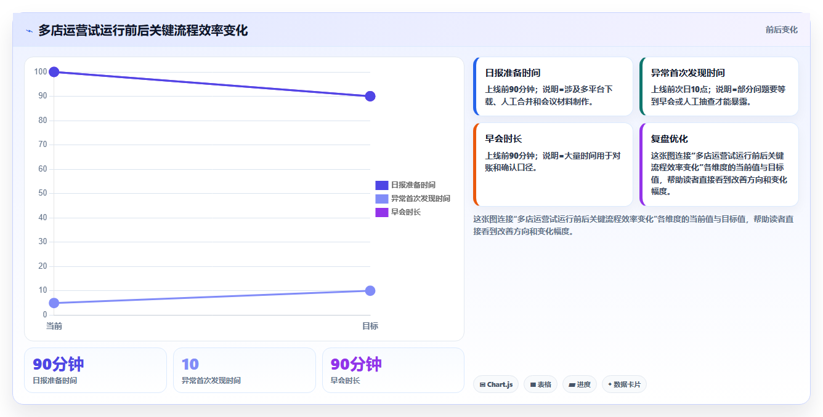
Task: Click the 早会时长 legend label
Action: 406,212
